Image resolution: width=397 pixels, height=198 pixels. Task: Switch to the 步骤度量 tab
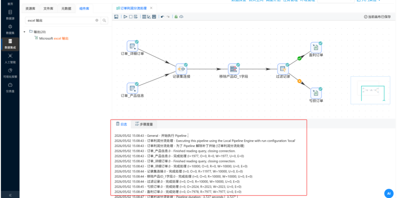click(x=144, y=124)
